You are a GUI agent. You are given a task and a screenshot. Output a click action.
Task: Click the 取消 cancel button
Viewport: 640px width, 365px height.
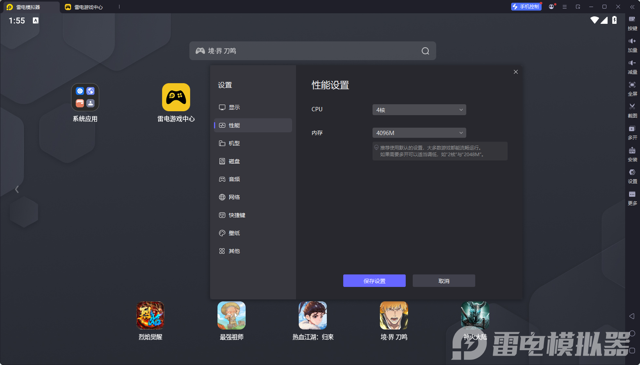tap(444, 281)
